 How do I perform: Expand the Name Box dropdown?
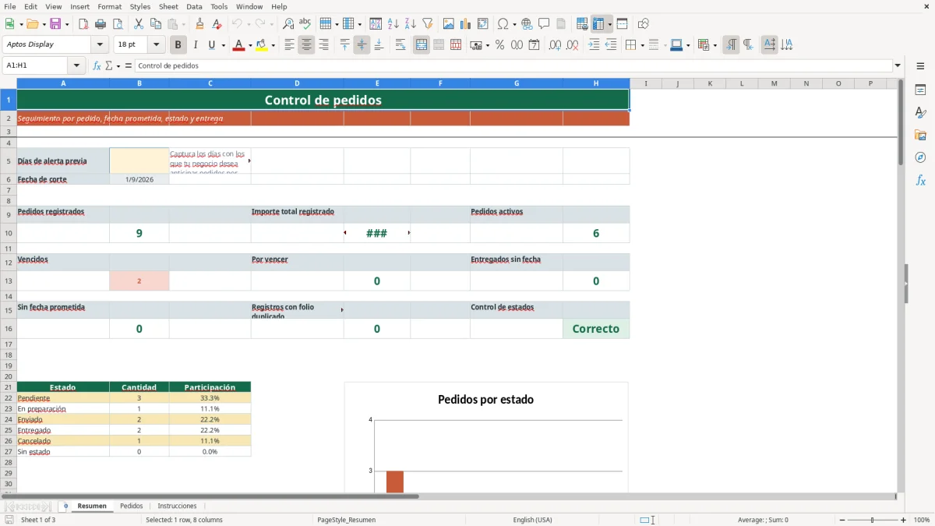tap(76, 66)
